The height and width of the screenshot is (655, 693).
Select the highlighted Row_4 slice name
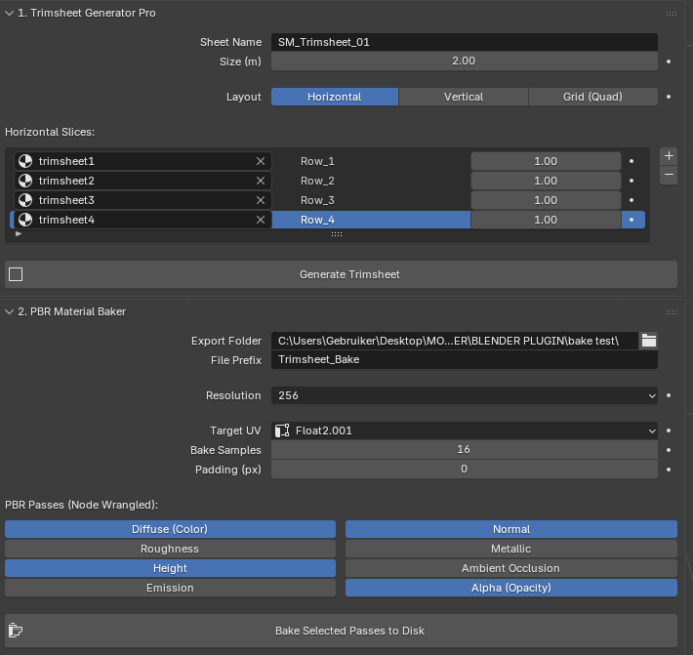(317, 220)
